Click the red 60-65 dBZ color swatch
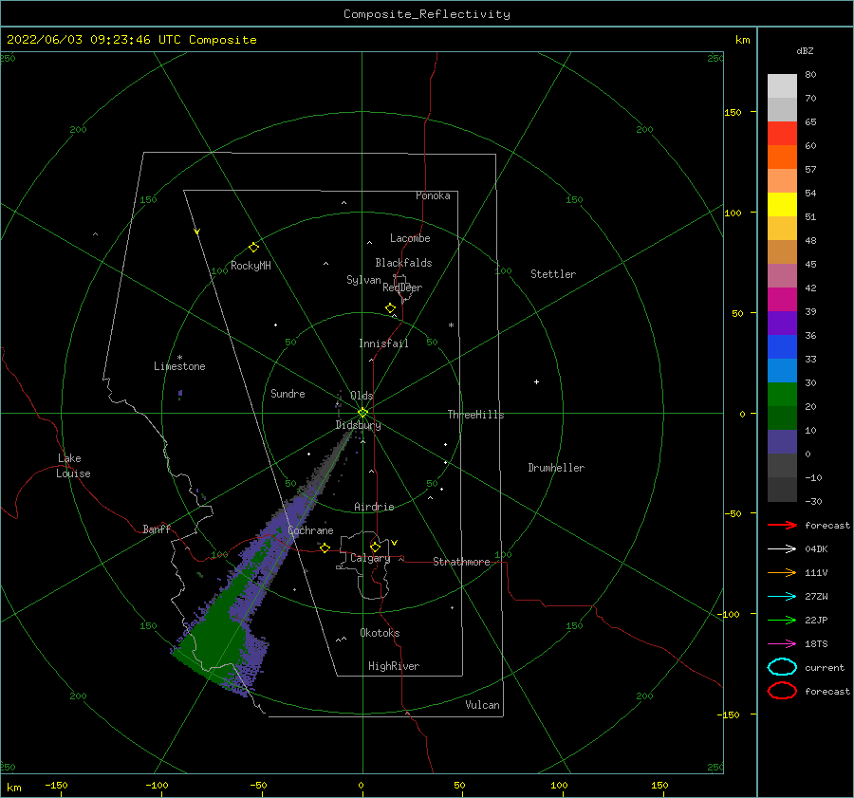 782,134
